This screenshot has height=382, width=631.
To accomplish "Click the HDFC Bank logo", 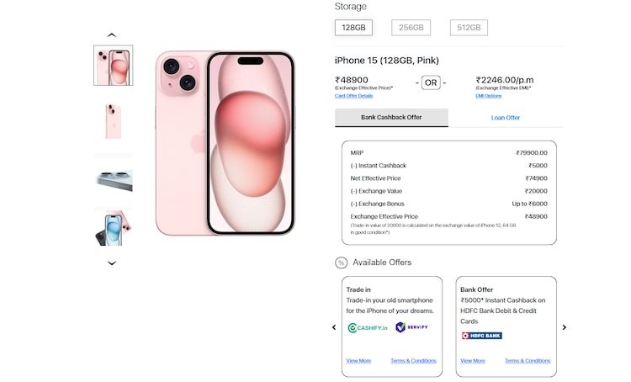I will pos(481,336).
